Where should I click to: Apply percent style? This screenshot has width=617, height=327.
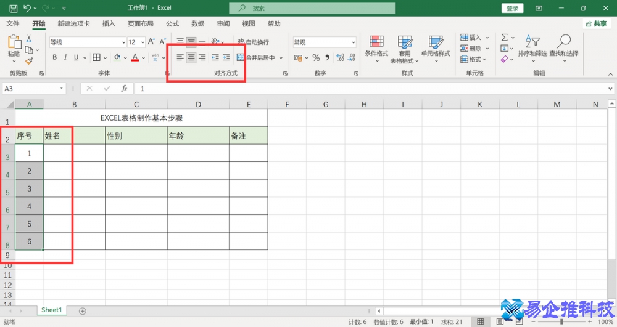[316, 58]
